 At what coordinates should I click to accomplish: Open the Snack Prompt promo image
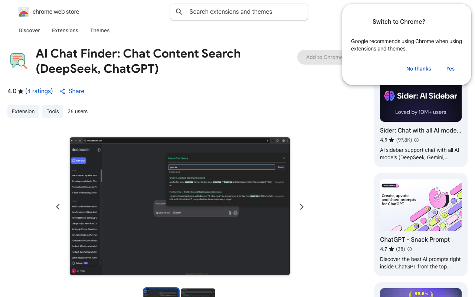coord(421,205)
